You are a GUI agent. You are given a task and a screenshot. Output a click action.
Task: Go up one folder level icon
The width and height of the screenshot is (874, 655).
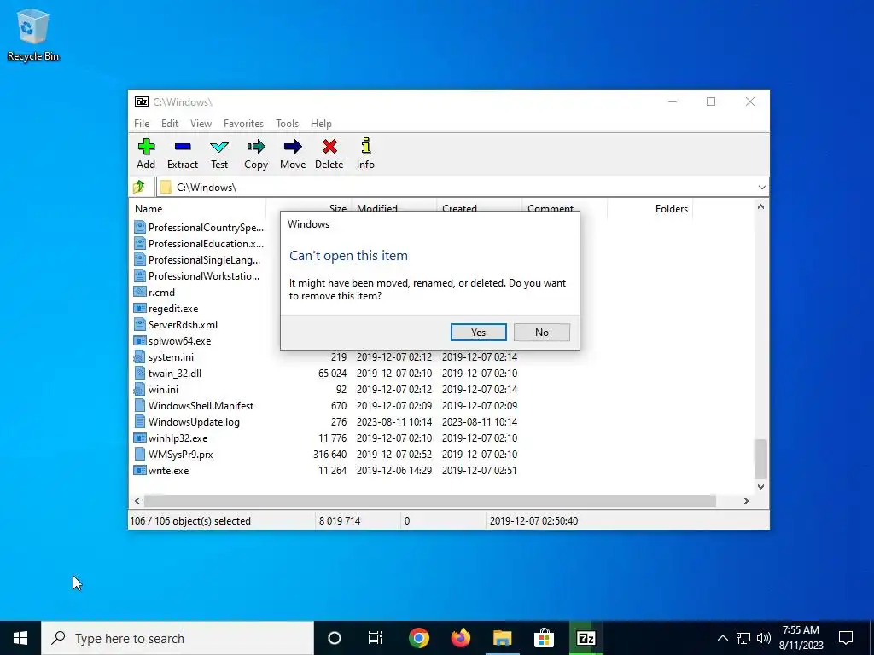pos(139,187)
